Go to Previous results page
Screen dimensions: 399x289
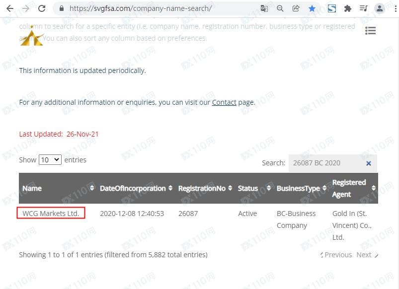336,255
